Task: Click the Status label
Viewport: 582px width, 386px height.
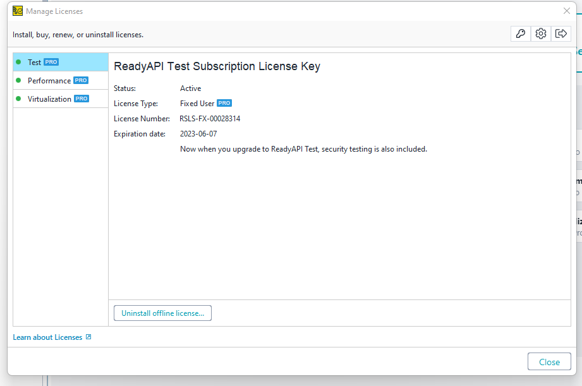Action: click(x=124, y=88)
